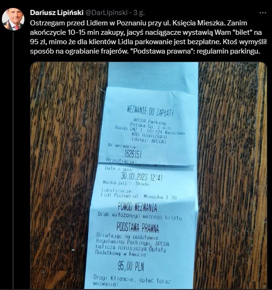Open the @DarLipinski handle link
This screenshot has height=290, width=272.
pyautogui.click(x=106, y=13)
